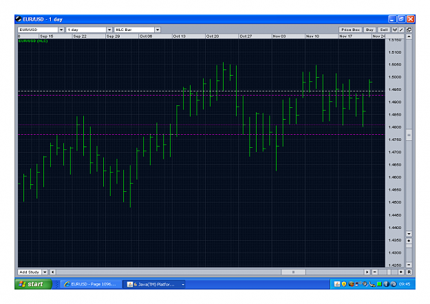Click the 1 day timeframe field

click(x=86, y=30)
